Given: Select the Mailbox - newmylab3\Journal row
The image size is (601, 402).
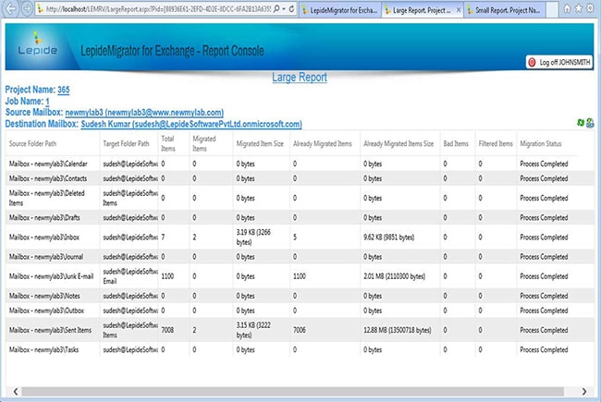Looking at the screenshot, I should [300, 256].
